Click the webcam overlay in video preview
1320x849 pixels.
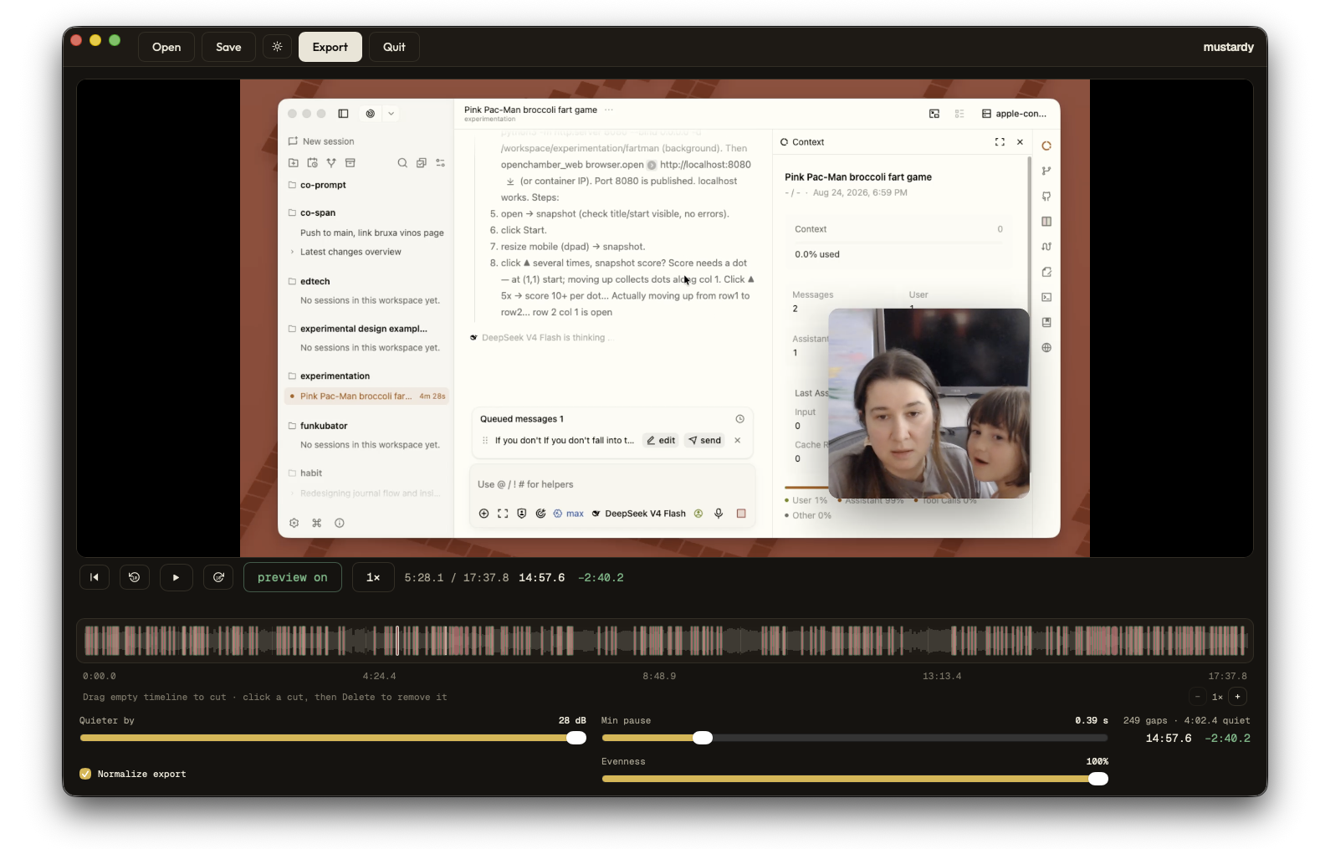tap(929, 403)
